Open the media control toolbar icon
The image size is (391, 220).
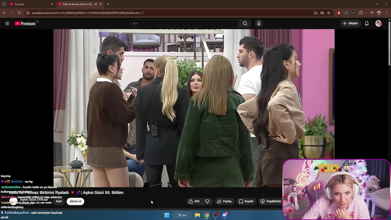click(x=371, y=13)
